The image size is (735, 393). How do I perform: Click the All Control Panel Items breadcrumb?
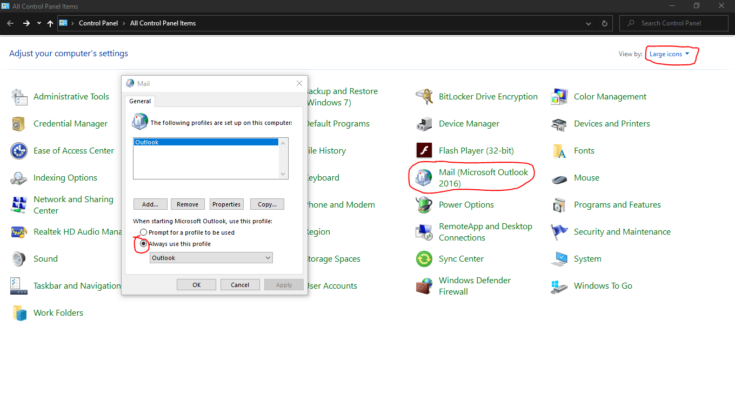pyautogui.click(x=163, y=23)
